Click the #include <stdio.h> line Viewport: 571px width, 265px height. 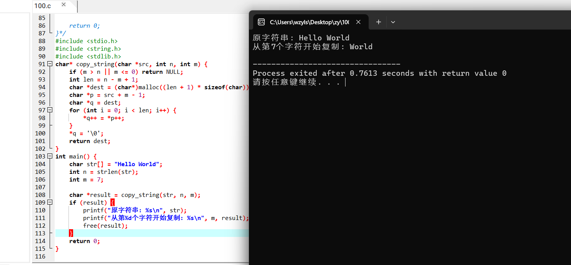tap(87, 41)
